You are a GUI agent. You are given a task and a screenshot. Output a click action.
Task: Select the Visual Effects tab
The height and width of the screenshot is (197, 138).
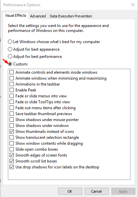[15, 15]
